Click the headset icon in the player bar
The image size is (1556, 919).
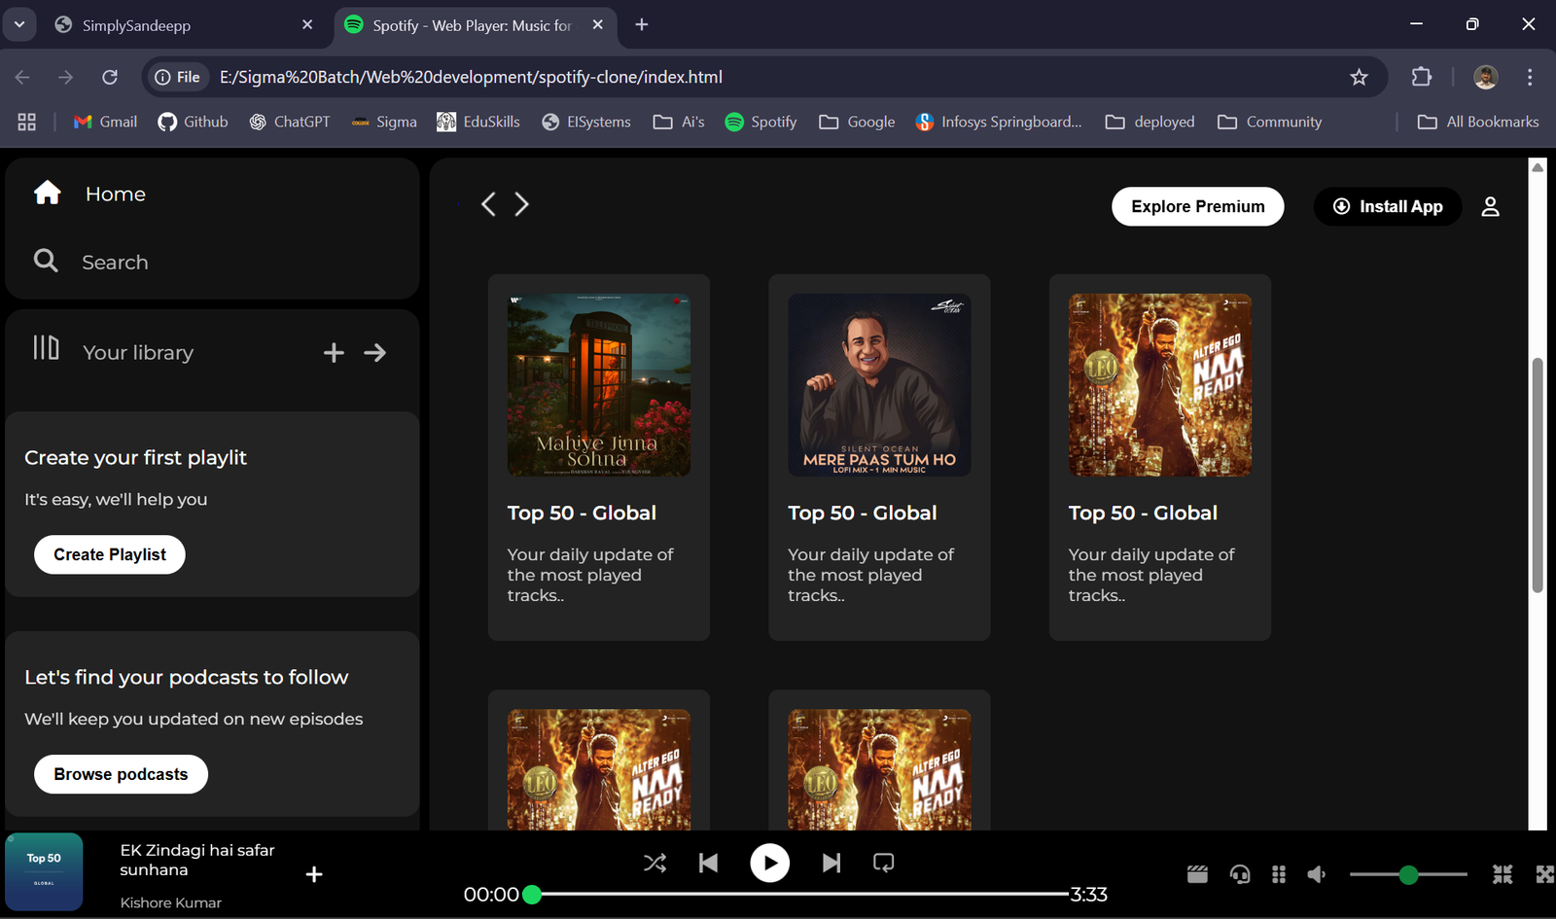[x=1239, y=874]
